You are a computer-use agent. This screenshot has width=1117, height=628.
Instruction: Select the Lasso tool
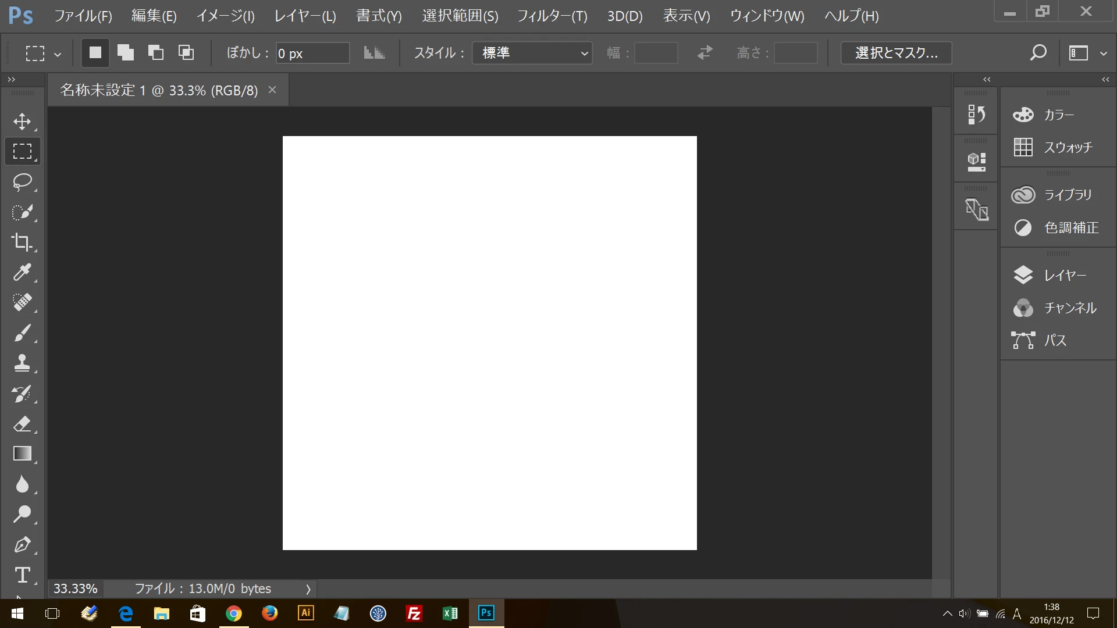tap(22, 182)
